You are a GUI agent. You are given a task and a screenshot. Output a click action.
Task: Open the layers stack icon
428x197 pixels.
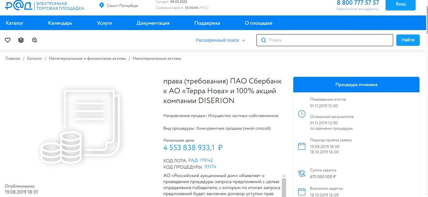click(x=21, y=40)
